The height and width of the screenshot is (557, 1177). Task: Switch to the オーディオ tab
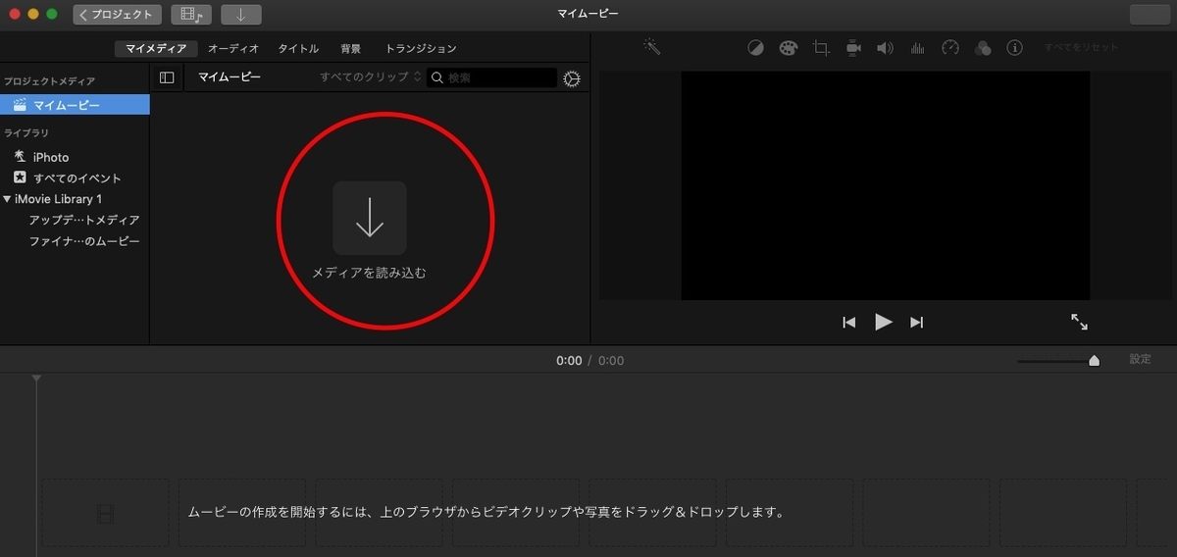233,48
